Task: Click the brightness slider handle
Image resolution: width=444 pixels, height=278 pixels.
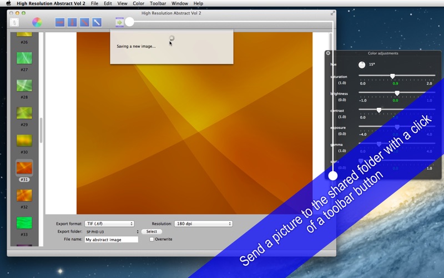Action: click(397, 93)
